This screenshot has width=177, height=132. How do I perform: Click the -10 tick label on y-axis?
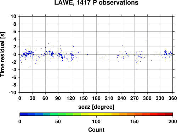[12, 93]
